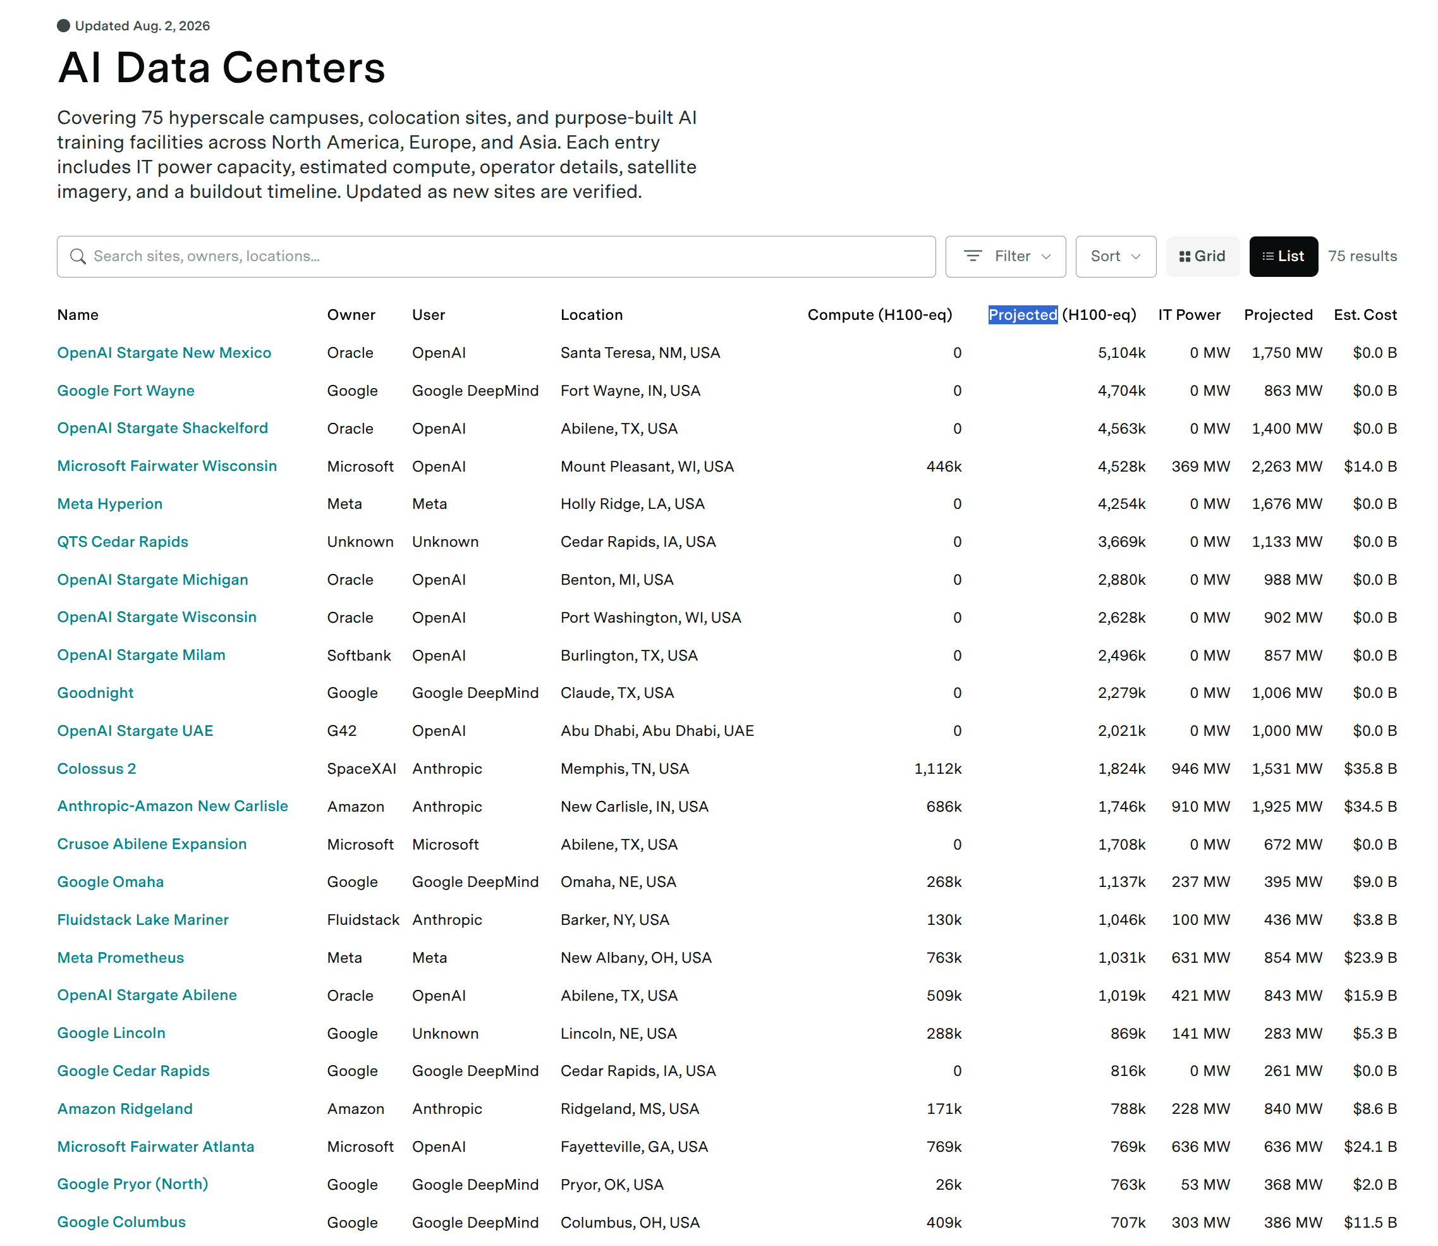Open the Google Pryor (North) entry
This screenshot has height=1246, width=1438.
pyautogui.click(x=133, y=1185)
